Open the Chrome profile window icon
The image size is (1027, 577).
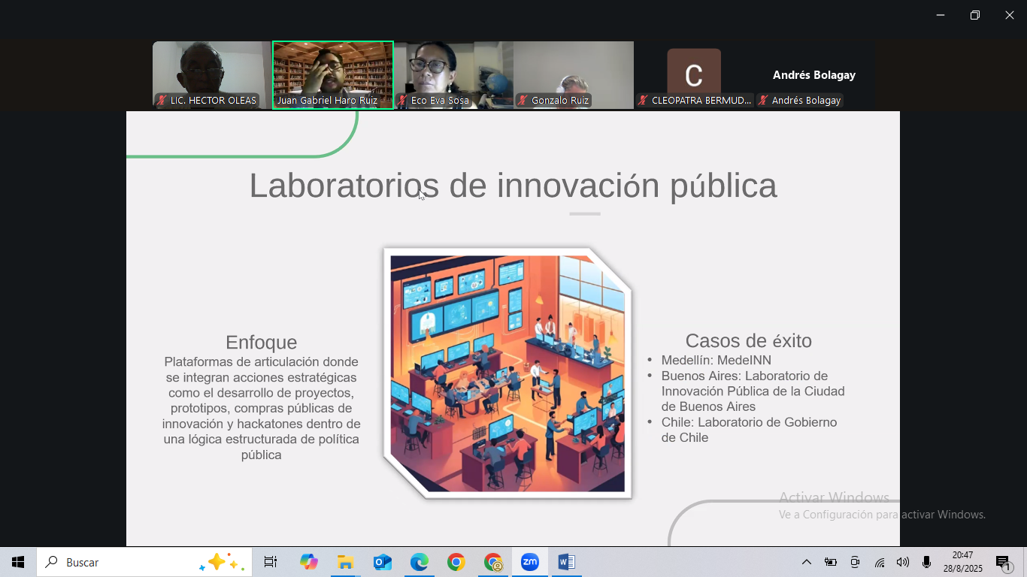click(493, 562)
